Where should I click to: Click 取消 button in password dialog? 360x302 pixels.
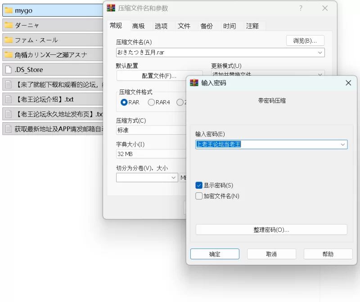click(x=271, y=254)
